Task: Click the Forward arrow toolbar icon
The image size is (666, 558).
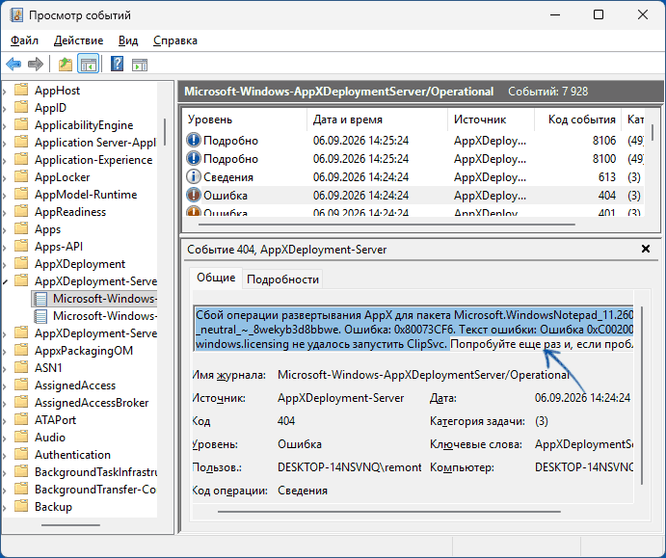Action: [36, 65]
